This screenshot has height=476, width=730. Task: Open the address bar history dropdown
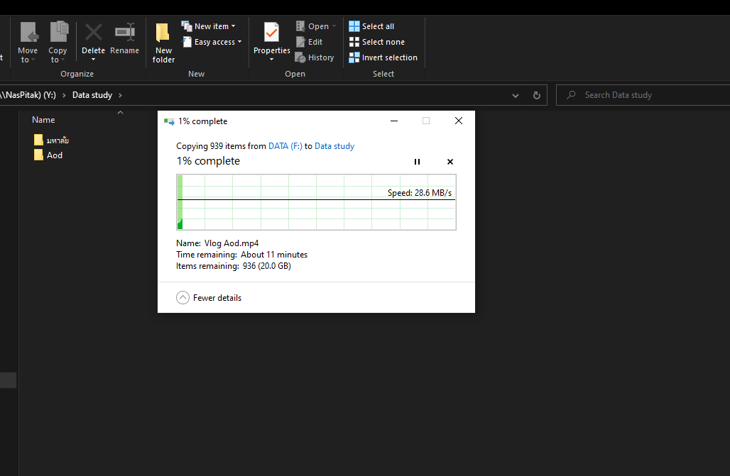tap(516, 95)
